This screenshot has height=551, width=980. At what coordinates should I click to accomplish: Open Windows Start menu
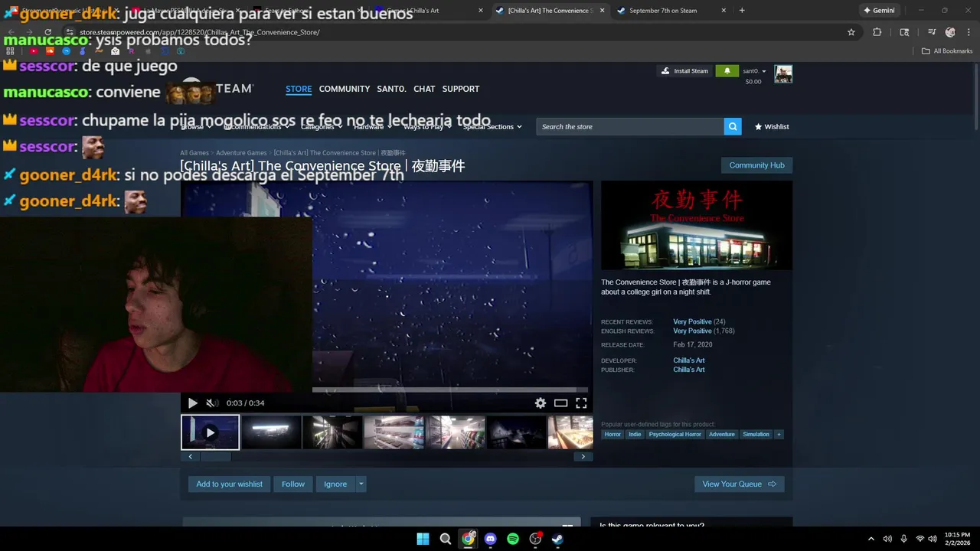coord(423,539)
